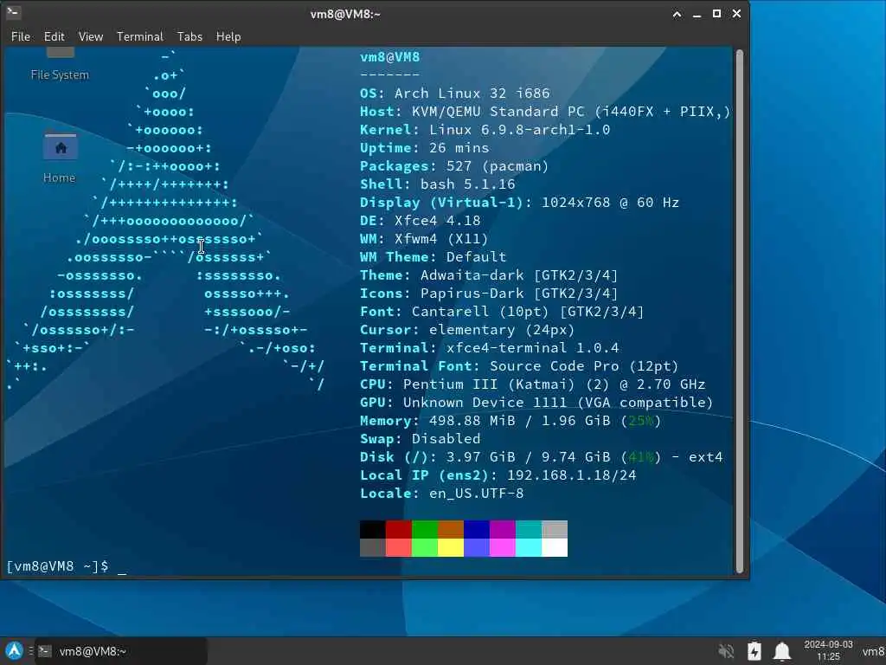Click the "Local IP (ens2)" line
Image resolution: width=886 pixels, height=665 pixels.
point(498,475)
